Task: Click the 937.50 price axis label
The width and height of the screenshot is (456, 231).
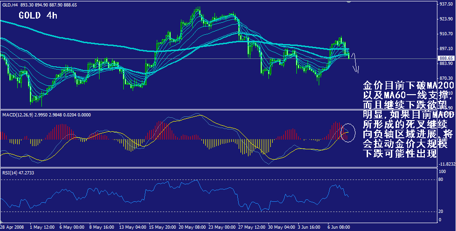Action: (x=445, y=4)
